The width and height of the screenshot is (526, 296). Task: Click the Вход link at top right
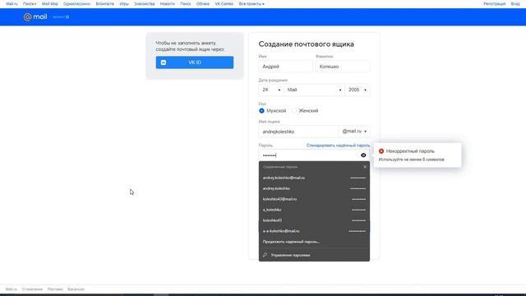click(515, 4)
